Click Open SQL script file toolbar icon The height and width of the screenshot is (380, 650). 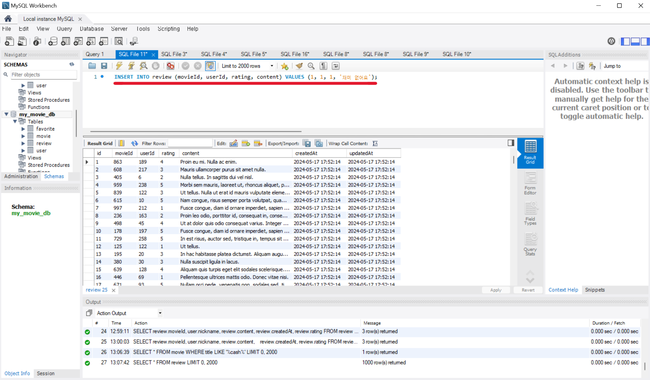click(x=22, y=41)
